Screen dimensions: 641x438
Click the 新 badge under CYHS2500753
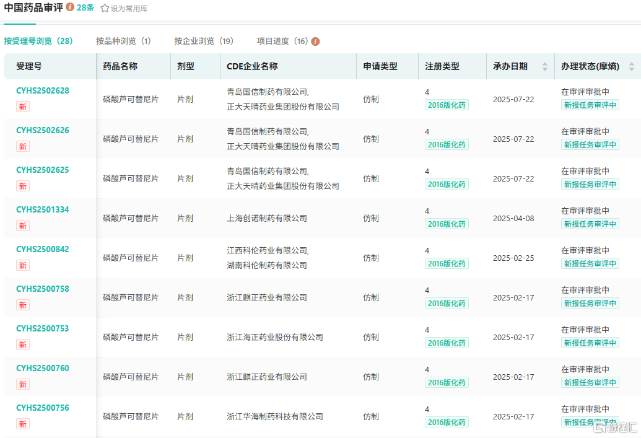tap(23, 344)
